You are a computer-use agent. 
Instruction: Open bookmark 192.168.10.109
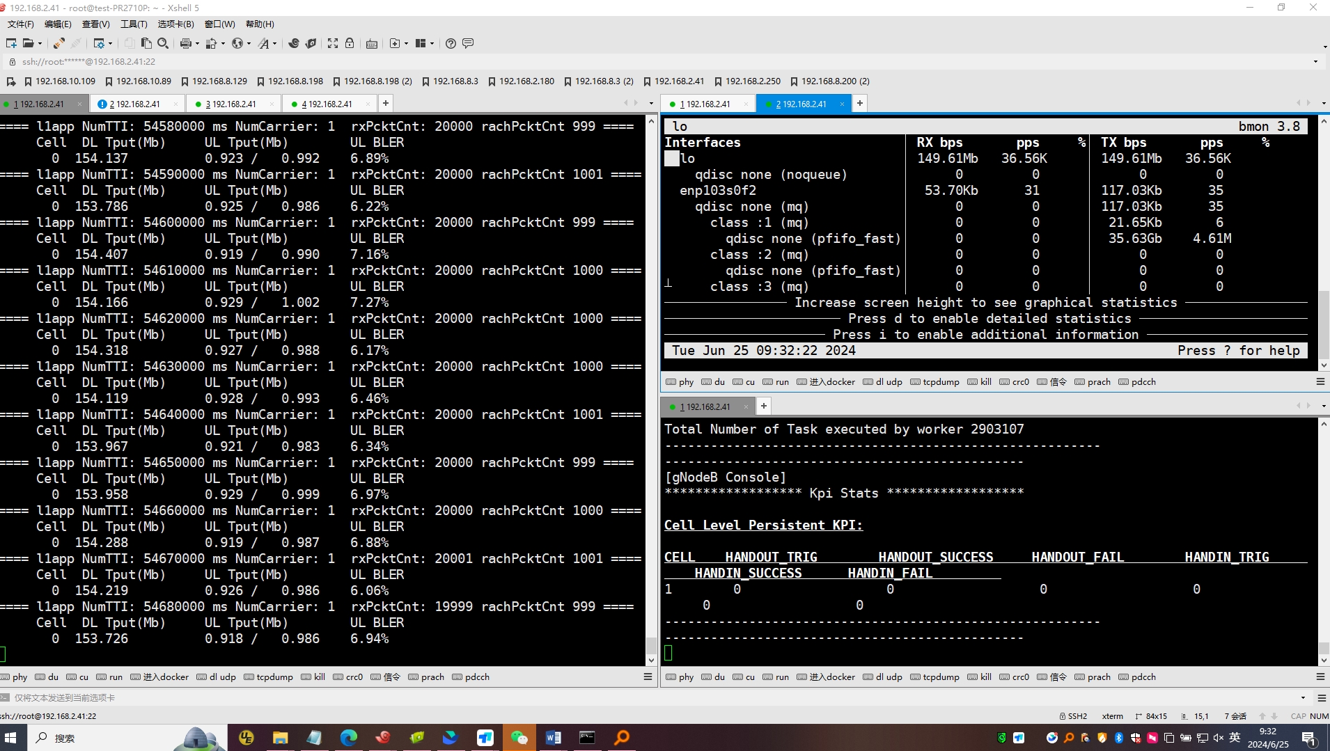tap(60, 81)
